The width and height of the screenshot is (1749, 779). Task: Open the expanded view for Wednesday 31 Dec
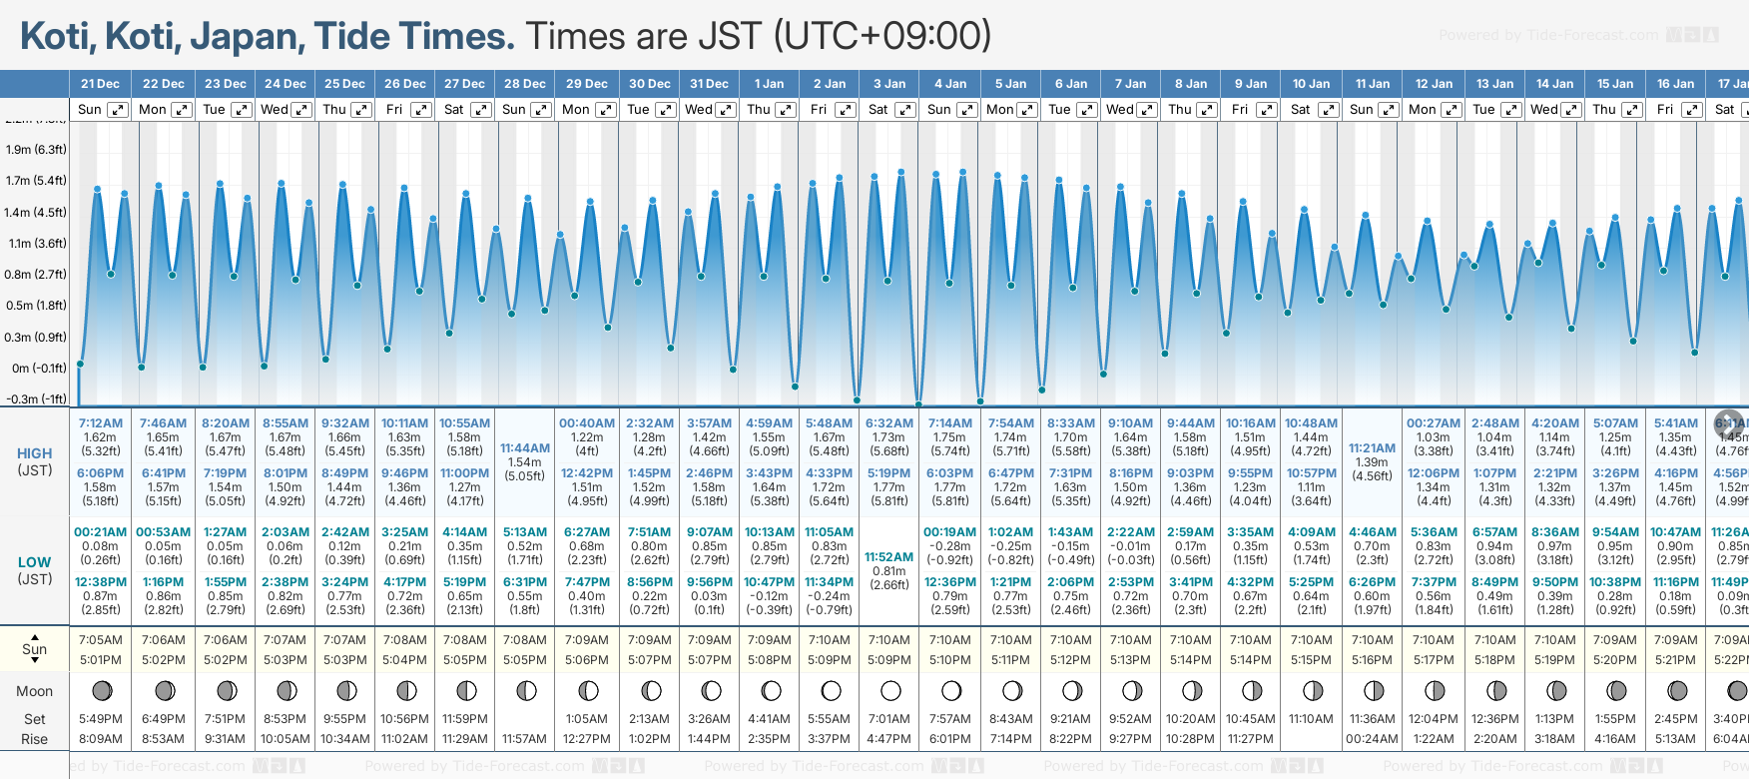(x=726, y=110)
